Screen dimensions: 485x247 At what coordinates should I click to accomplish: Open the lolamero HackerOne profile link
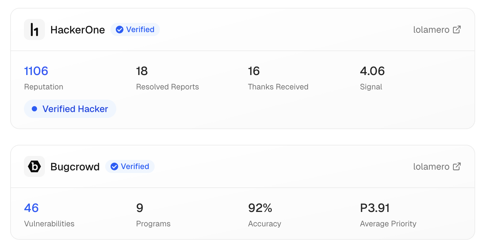(431, 30)
